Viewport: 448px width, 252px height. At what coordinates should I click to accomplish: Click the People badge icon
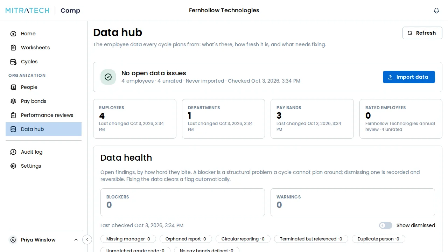pyautogui.click(x=13, y=87)
